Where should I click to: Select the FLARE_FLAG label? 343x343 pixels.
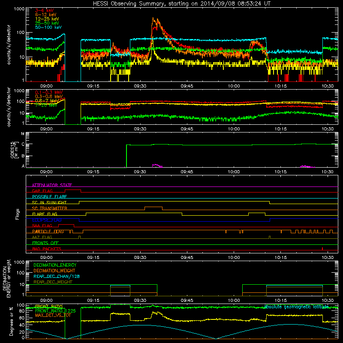45,214
